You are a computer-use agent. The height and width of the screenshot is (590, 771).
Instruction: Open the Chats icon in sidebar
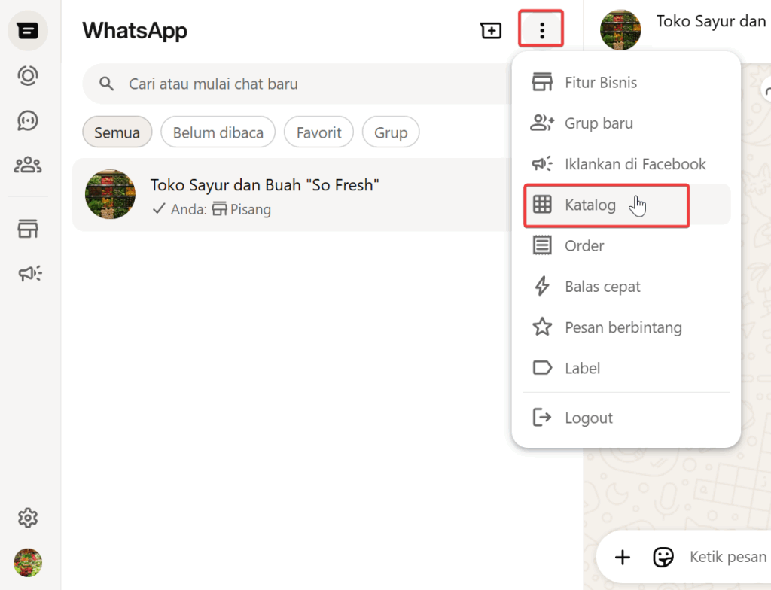click(28, 31)
